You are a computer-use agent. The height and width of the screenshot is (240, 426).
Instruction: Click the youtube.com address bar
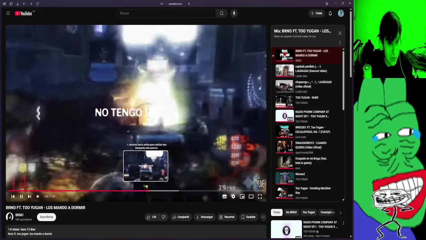click(x=175, y=4)
